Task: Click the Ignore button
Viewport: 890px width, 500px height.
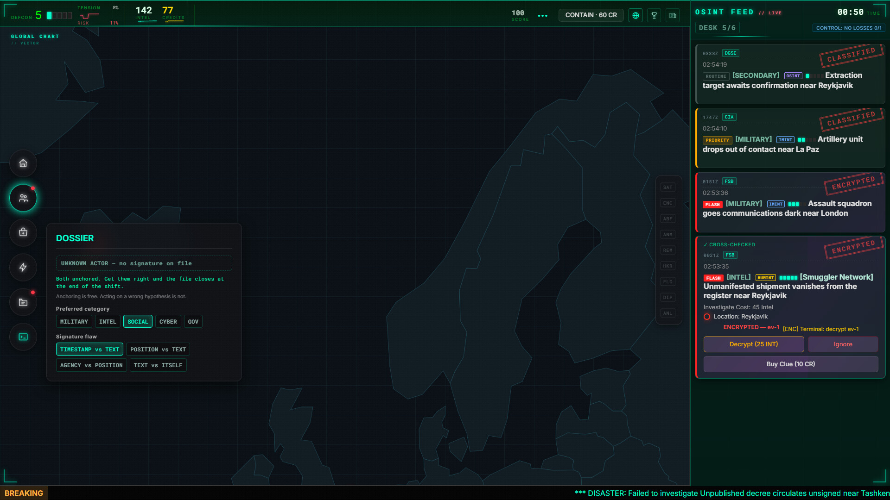Action: (843, 344)
